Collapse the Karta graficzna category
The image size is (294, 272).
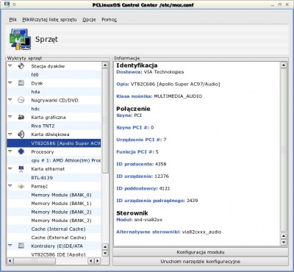pyautogui.click(x=10, y=117)
